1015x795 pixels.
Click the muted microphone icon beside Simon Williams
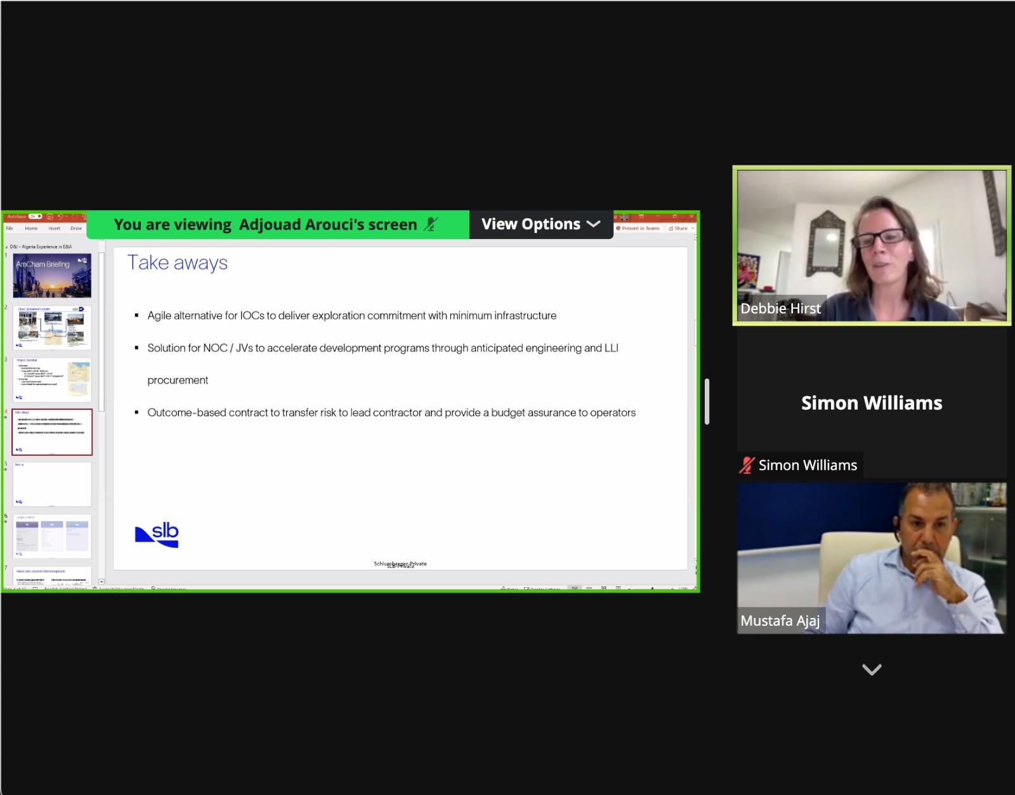click(747, 465)
